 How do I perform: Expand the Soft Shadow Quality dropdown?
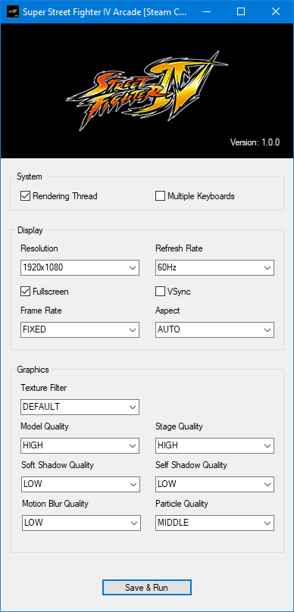point(80,484)
